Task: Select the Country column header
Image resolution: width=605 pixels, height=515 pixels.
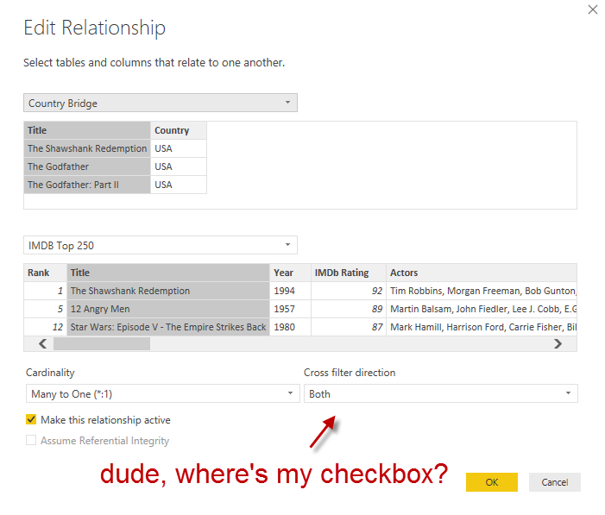Action: (178, 130)
